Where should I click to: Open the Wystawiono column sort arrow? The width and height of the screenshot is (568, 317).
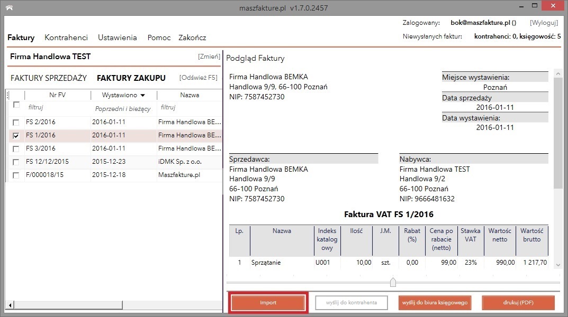(x=143, y=96)
